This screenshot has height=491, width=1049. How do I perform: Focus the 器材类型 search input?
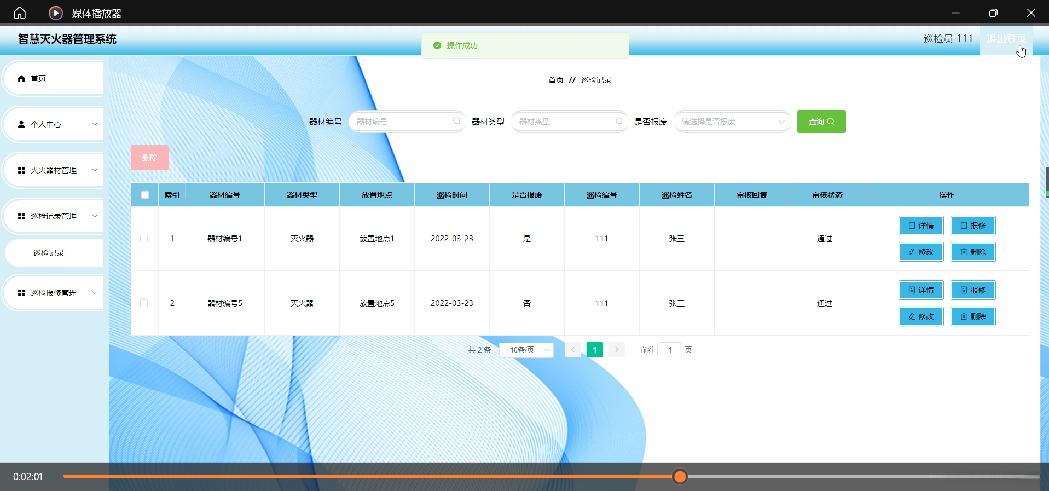[x=570, y=122]
